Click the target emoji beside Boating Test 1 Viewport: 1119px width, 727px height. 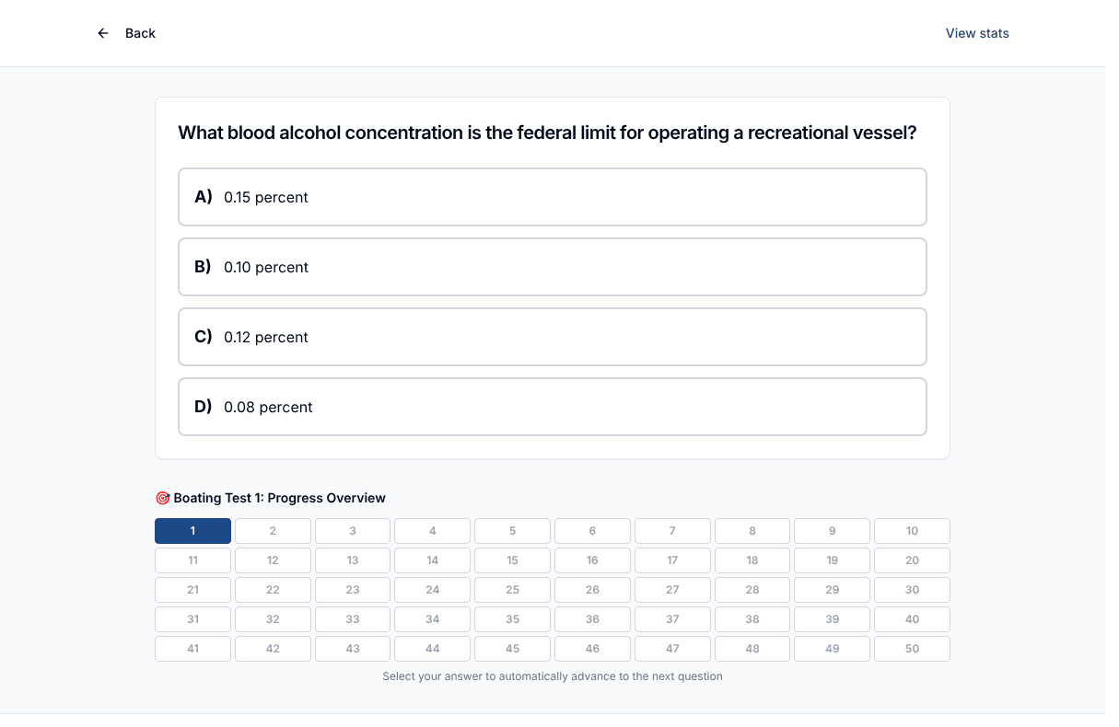pos(163,498)
